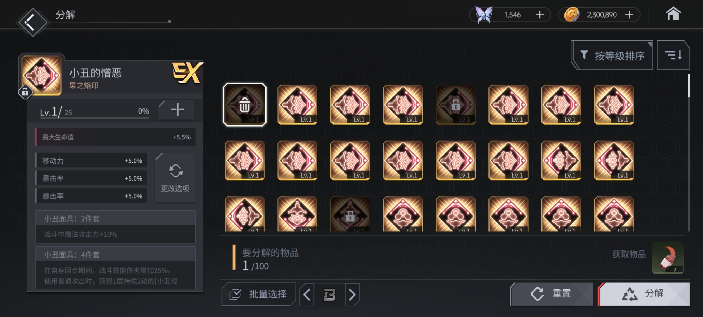This screenshot has width=703, height=317.
Task: Add butterfly currency with plus icon
Action: [540, 15]
